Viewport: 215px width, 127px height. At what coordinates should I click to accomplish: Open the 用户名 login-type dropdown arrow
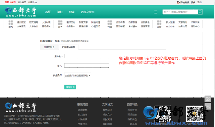pyautogui.click(x=62, y=56)
